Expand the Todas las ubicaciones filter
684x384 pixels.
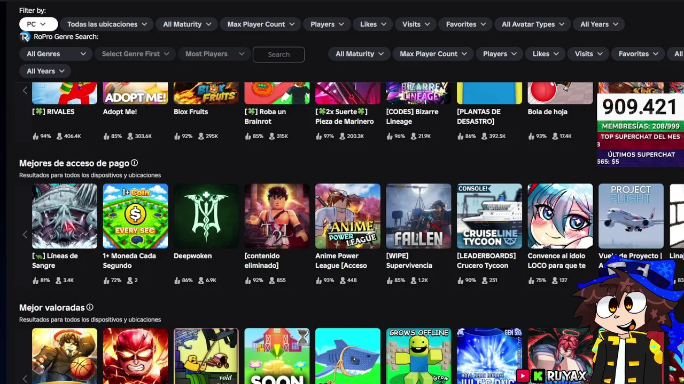click(x=107, y=24)
